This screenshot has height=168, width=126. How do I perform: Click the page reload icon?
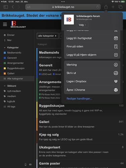point(98,7)
